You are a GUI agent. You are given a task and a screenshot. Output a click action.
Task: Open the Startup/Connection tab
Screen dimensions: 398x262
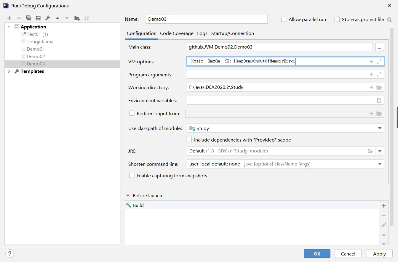232,33
